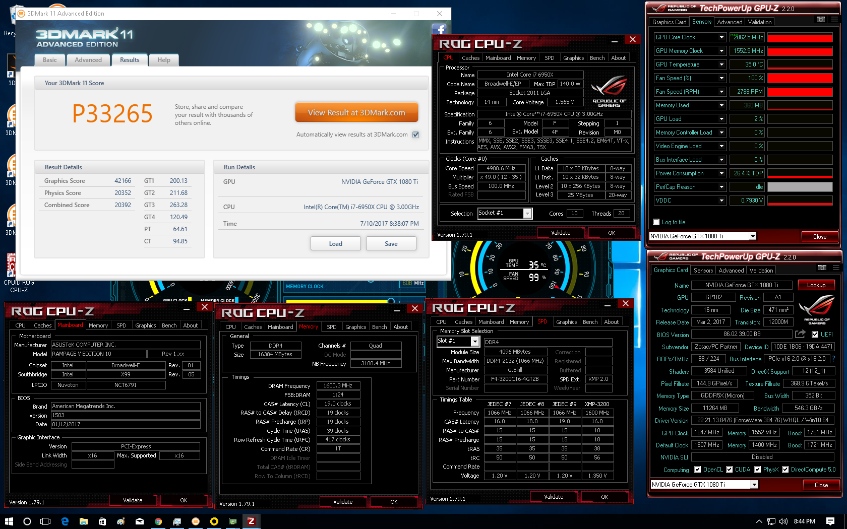Open GPU Memory Clock sensor dropdown
847x529 pixels.
pos(721,51)
